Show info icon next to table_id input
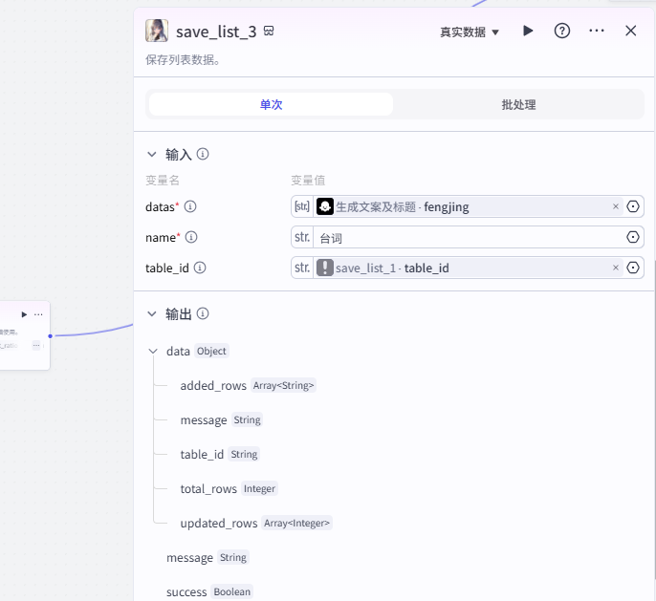Screen dimensions: 656x601 [x=200, y=268]
